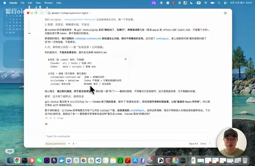
Task: Open Activity Monitor from the Dock
Action: click(x=183, y=160)
